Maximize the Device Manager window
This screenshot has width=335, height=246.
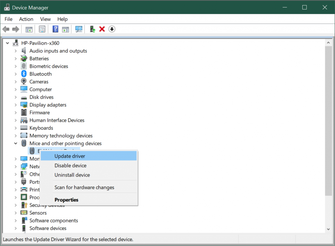pos(304,7)
